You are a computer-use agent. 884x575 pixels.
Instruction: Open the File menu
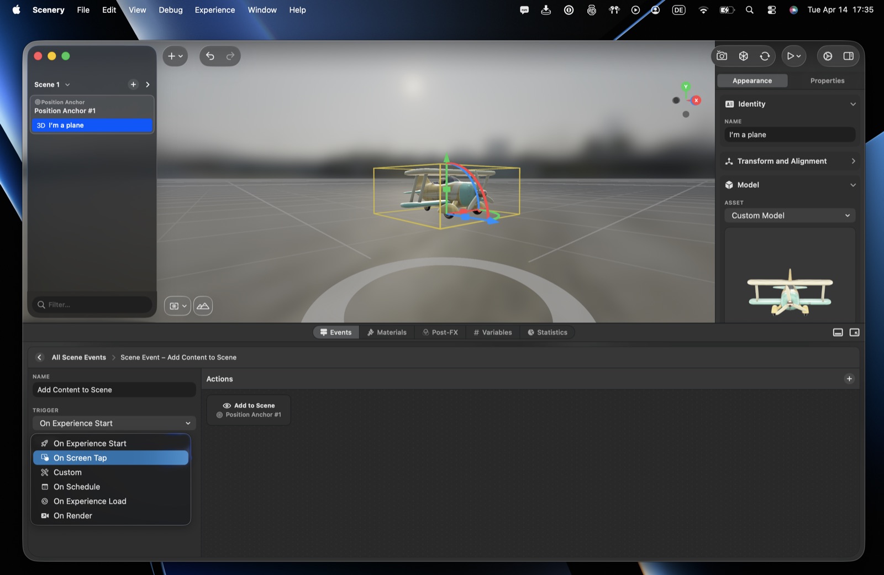tap(83, 10)
